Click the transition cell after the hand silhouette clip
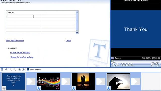Image resolution: width=161 pixels, height=91 pixels. [x=136, y=81]
